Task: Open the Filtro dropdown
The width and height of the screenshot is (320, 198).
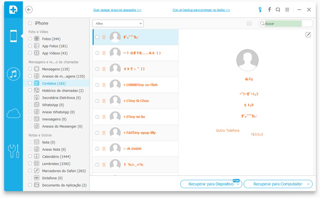Action: click(x=118, y=24)
